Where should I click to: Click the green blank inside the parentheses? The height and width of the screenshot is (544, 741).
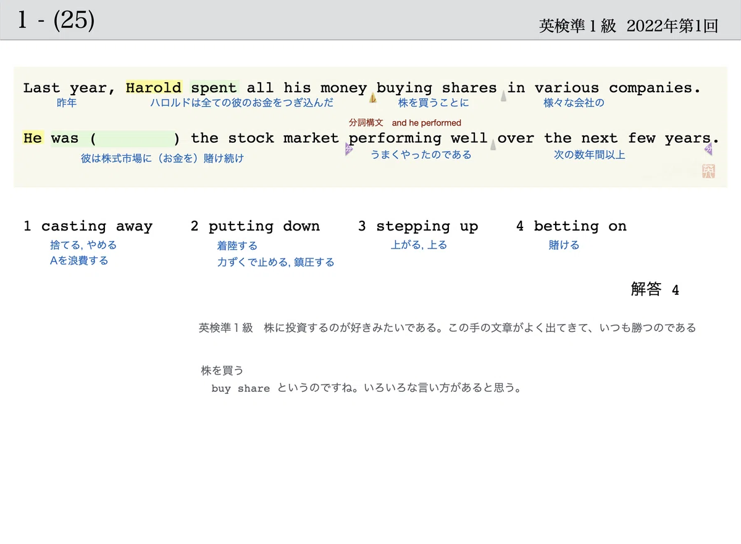pos(136,138)
